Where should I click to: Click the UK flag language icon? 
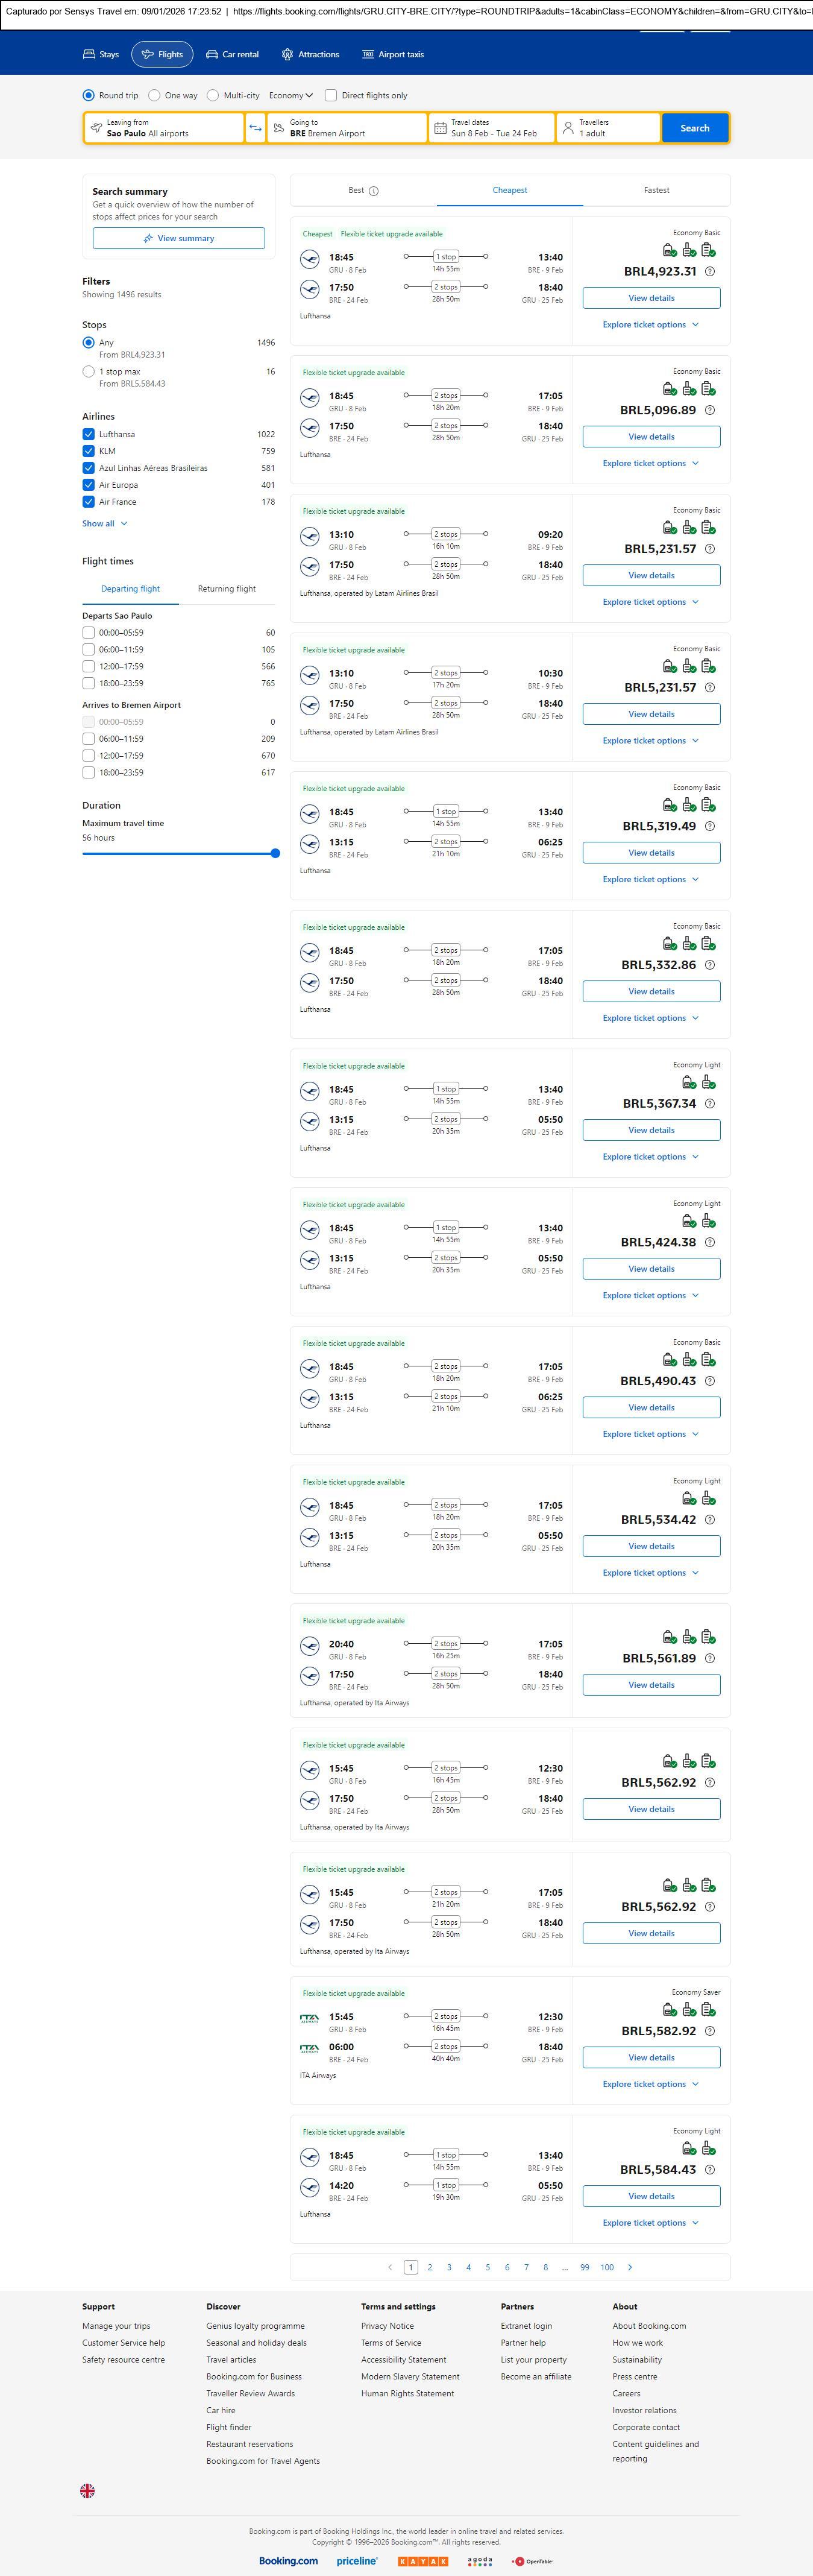click(x=88, y=2490)
